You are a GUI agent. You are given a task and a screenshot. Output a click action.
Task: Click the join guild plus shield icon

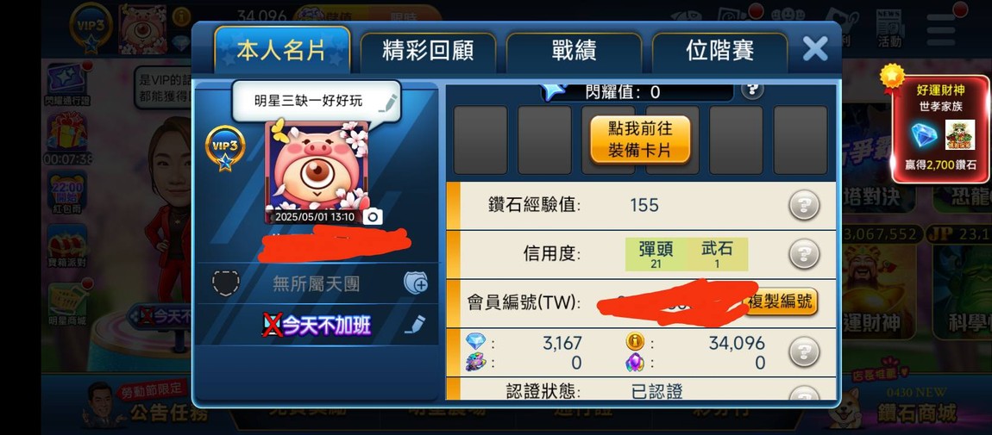(x=416, y=283)
